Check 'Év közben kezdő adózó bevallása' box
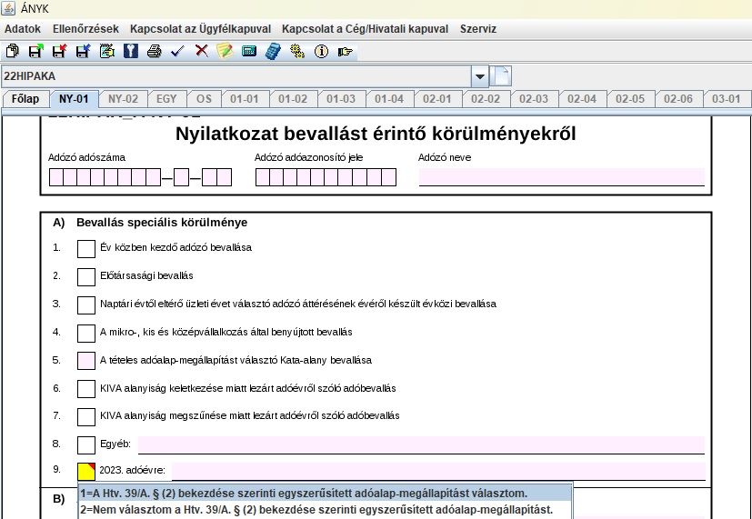 click(x=86, y=248)
